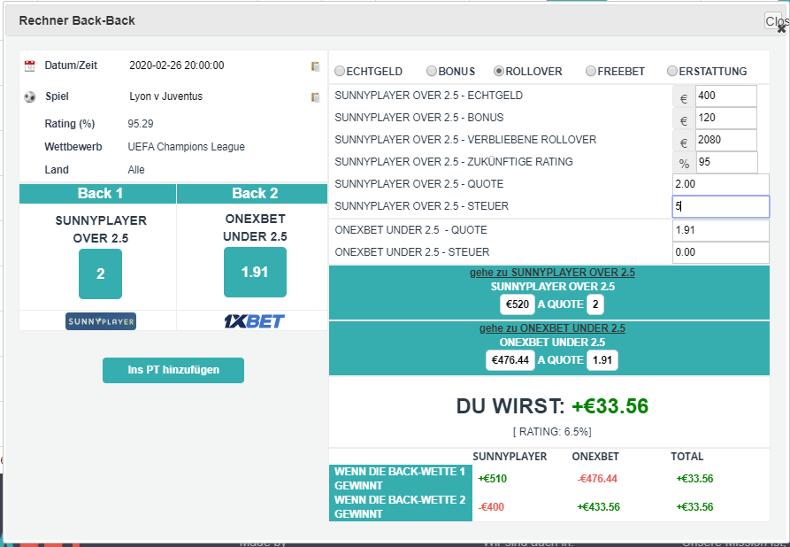Click the +€510 Sunnyplayer result cell
The width and height of the screenshot is (790, 547).
pos(492,479)
